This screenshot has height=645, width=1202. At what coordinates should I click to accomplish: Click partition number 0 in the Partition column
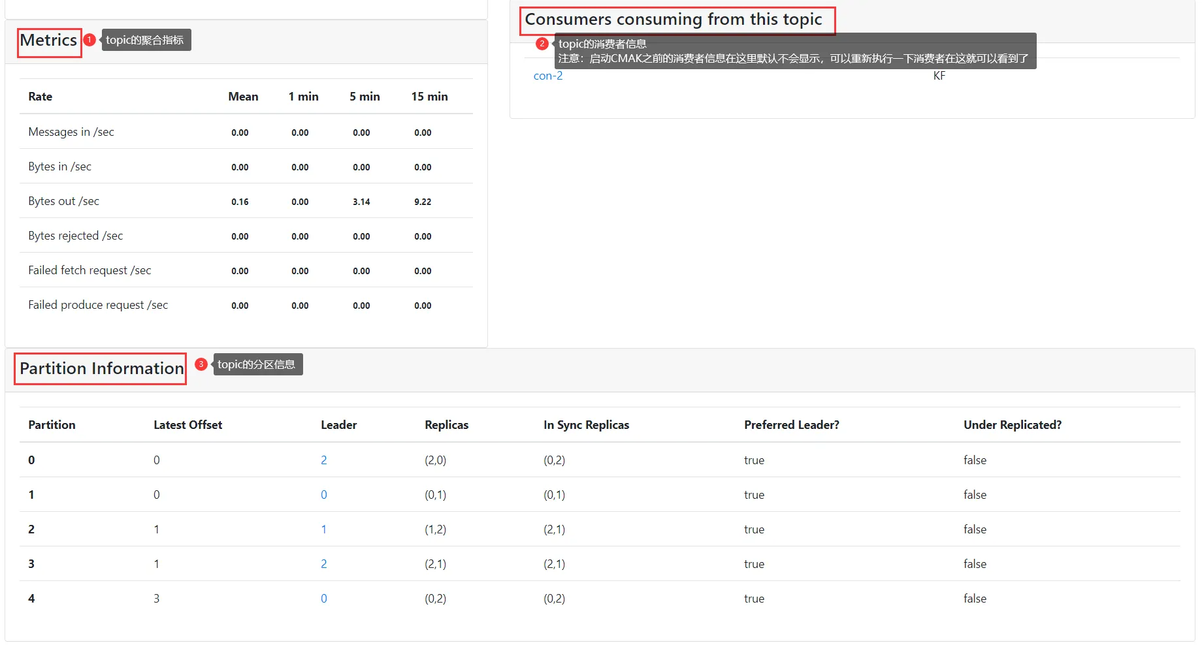31,460
